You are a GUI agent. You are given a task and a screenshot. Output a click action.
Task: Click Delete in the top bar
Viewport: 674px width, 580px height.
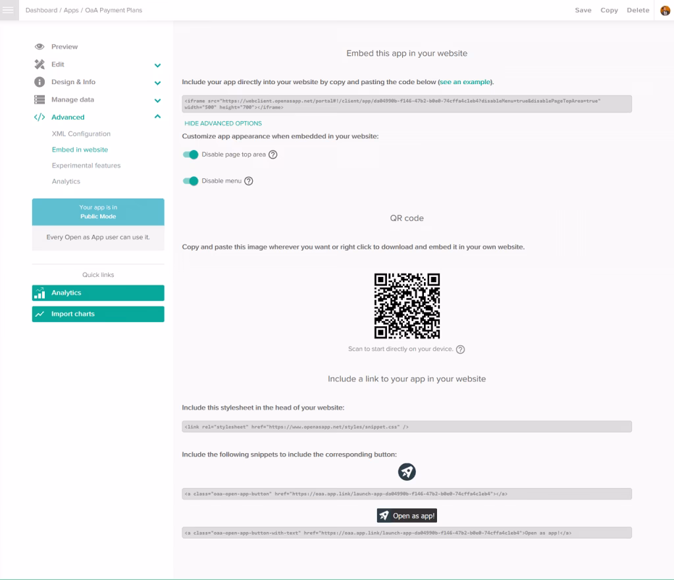click(638, 11)
